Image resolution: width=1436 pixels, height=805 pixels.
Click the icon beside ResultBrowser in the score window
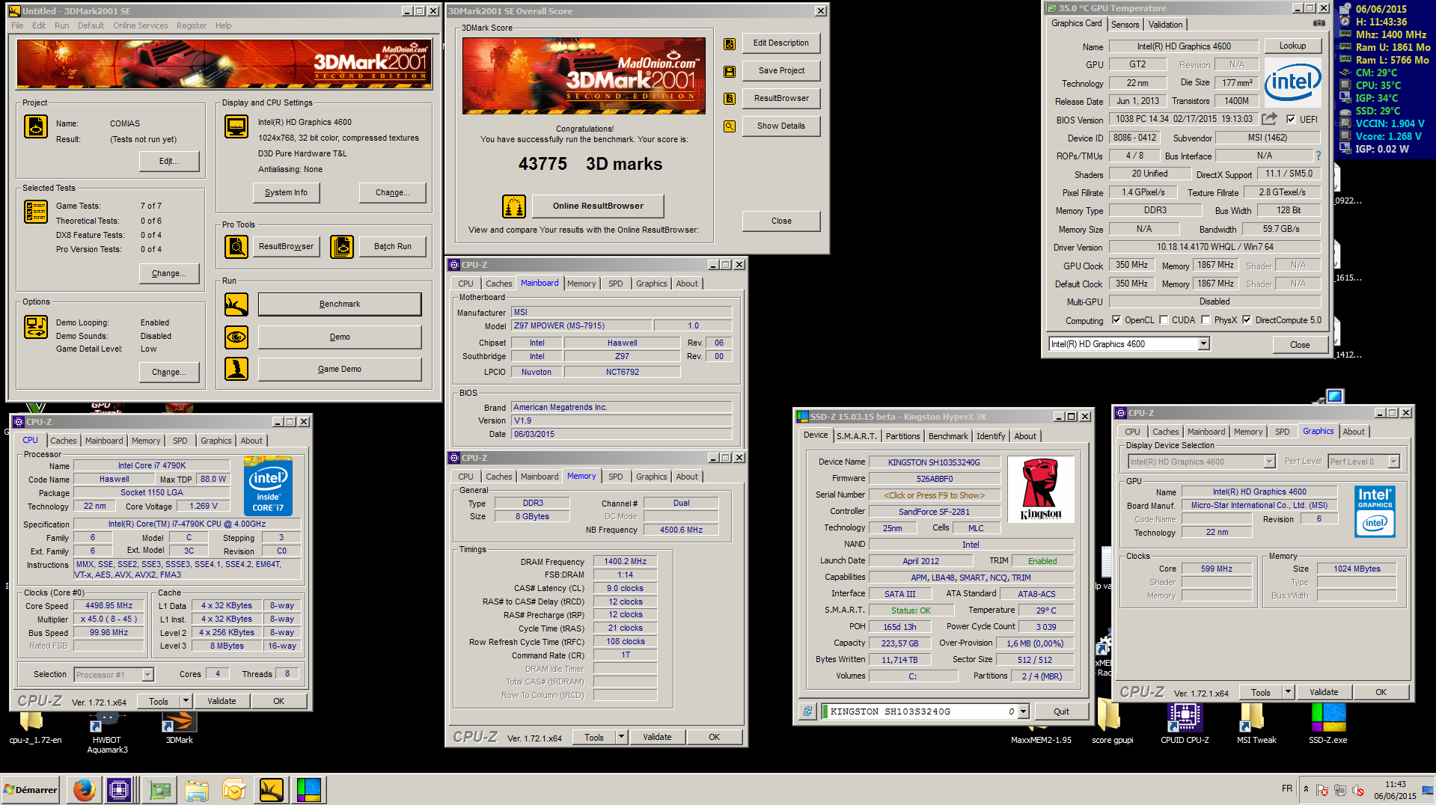[730, 99]
